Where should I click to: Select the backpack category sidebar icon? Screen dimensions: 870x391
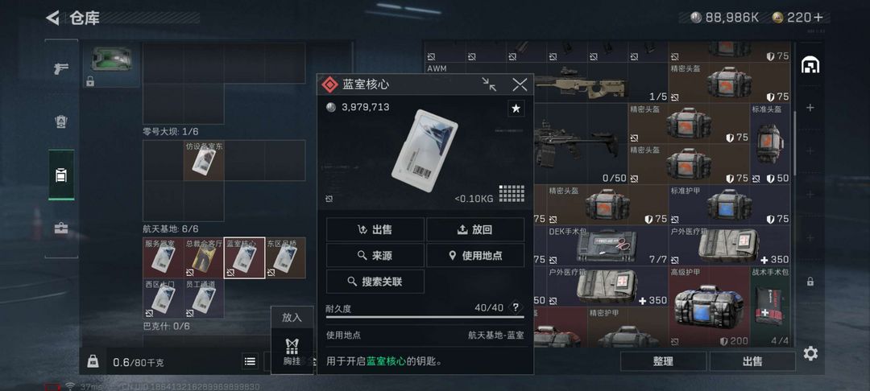click(61, 175)
